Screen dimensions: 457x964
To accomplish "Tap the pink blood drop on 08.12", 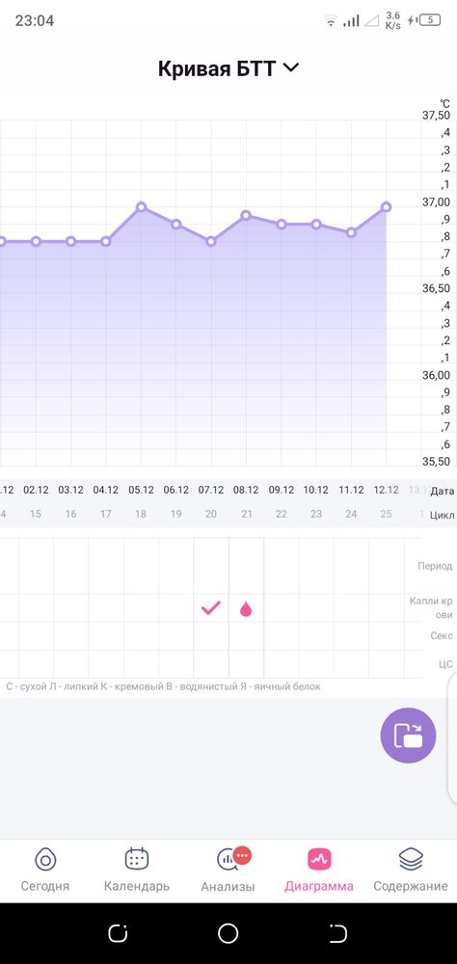I will tap(246, 609).
